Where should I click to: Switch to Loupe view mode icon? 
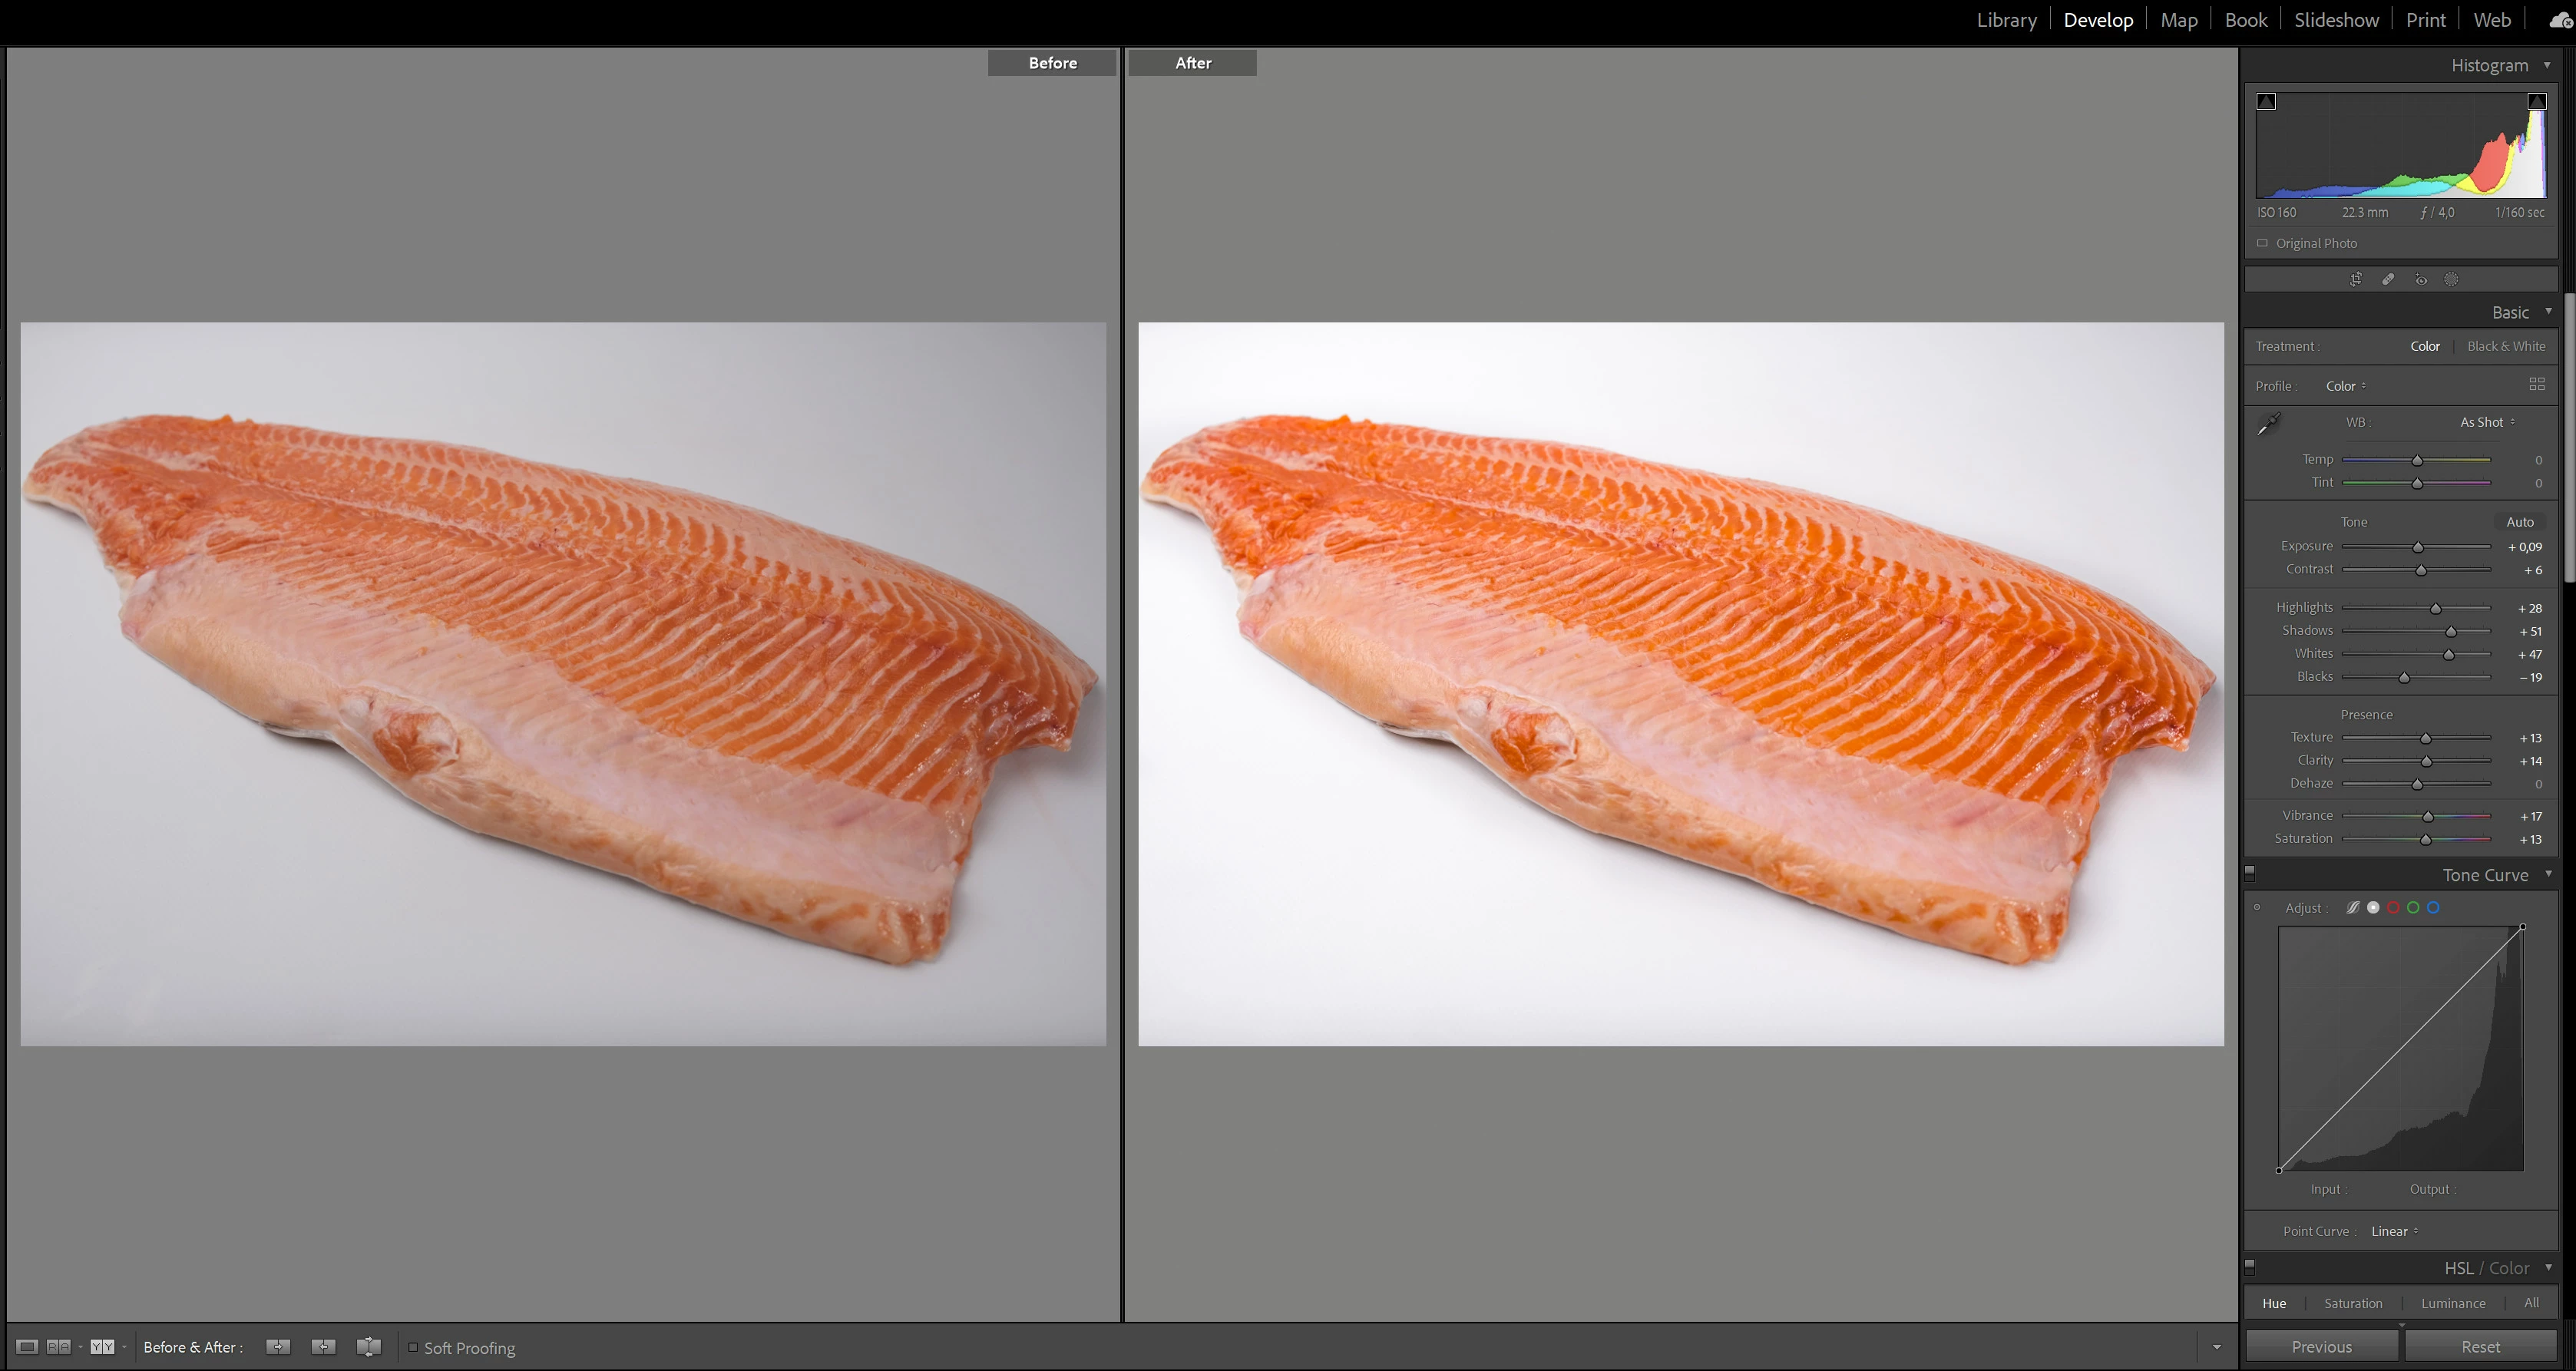tap(27, 1347)
